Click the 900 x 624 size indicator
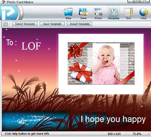 coord(114,134)
